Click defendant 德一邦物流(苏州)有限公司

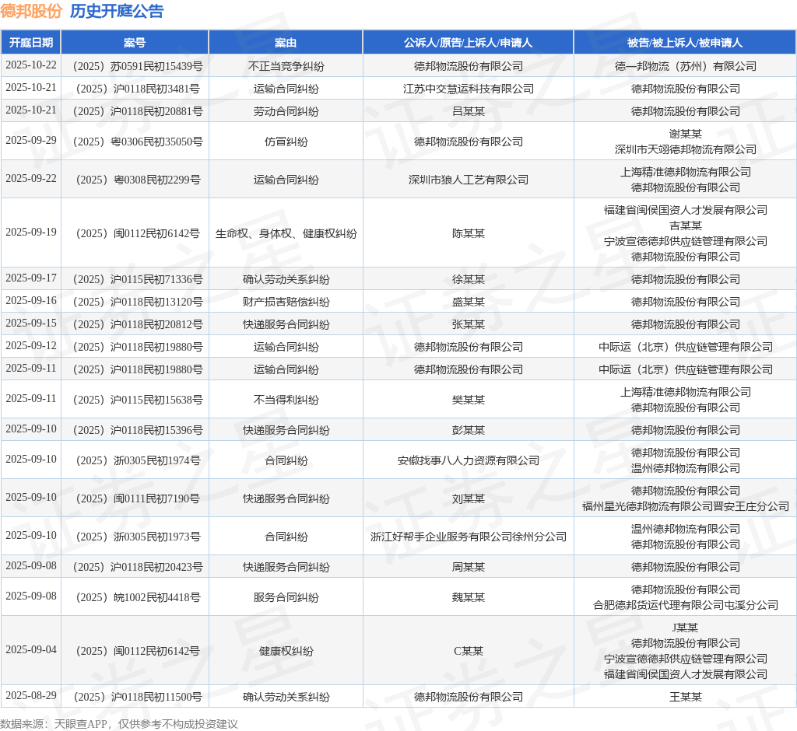pyautogui.click(x=685, y=66)
